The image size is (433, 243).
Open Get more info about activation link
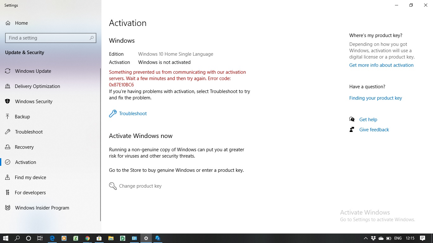click(x=381, y=65)
